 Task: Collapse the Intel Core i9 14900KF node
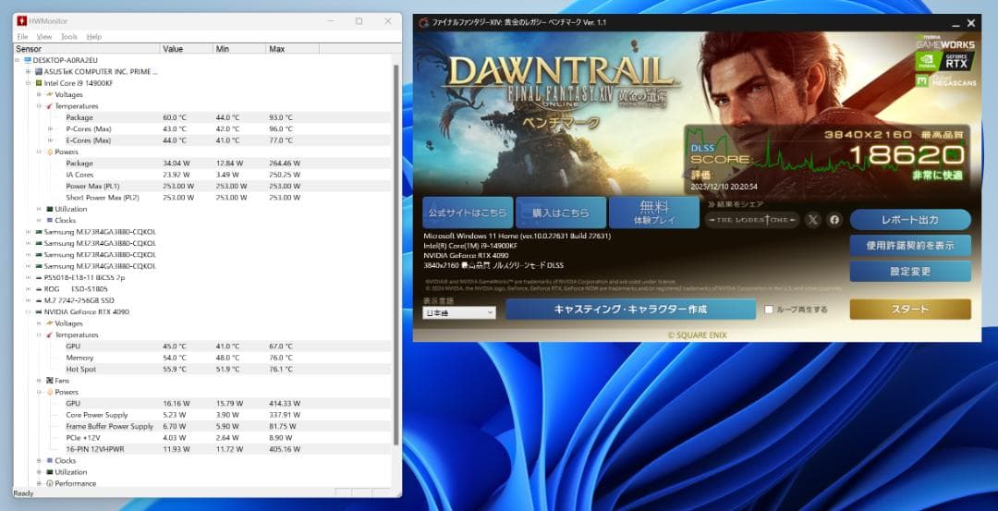coord(28,83)
